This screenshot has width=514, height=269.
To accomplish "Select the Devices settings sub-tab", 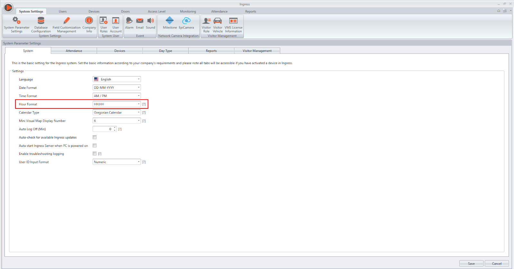I will click(x=120, y=51).
